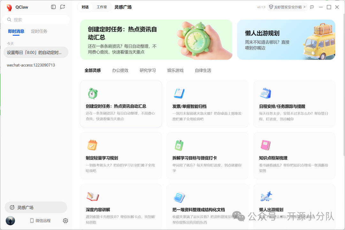The height and width of the screenshot is (230, 345).
Task: Select the 娱乐游戏 category filter
Action: 175,70
